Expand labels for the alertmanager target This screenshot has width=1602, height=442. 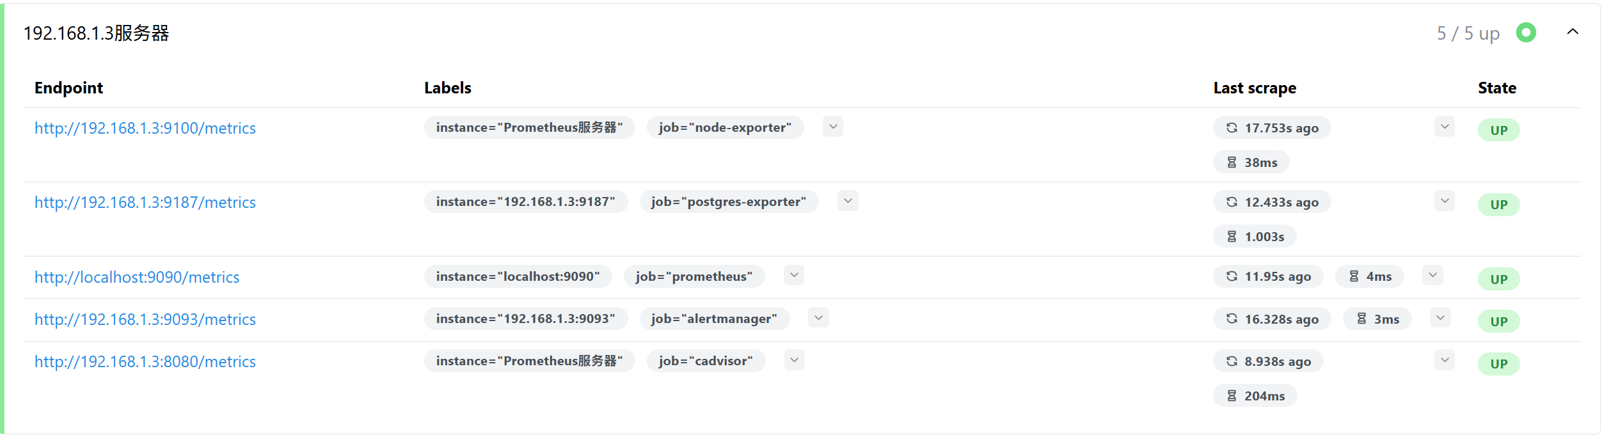coord(818,318)
